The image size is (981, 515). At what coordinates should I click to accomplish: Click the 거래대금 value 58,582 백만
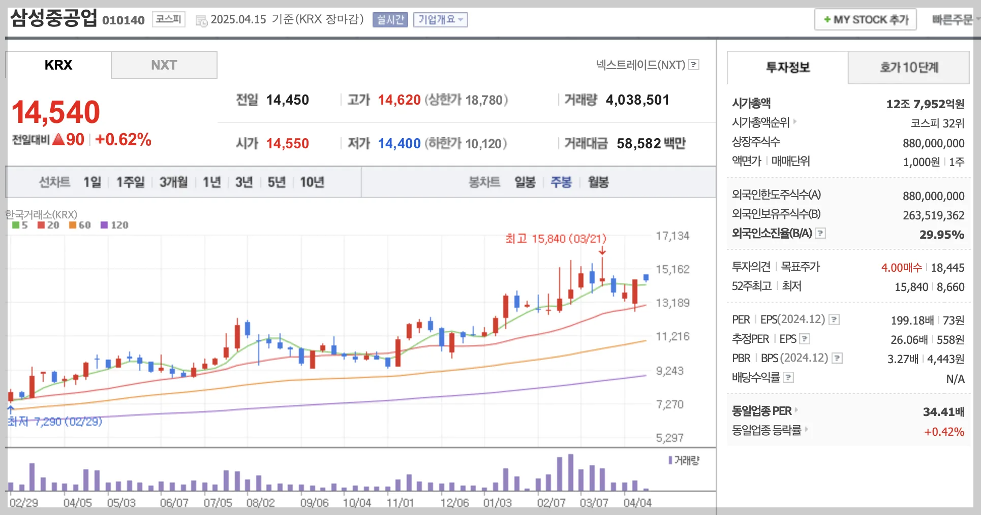(651, 144)
